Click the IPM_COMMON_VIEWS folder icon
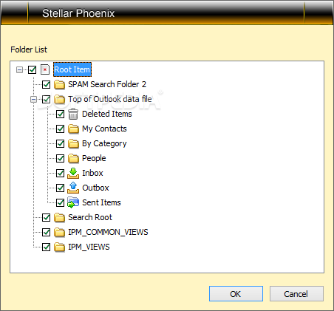This screenshot has height=311, width=334. point(59,232)
